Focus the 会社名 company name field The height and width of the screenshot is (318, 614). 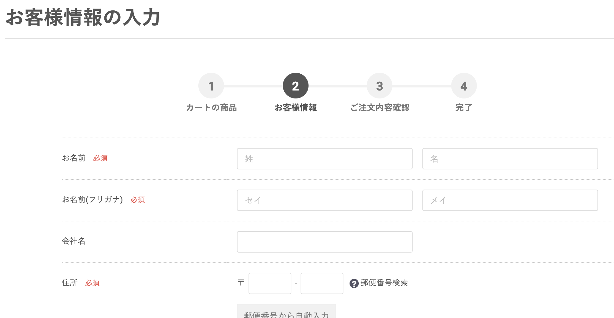pos(324,242)
